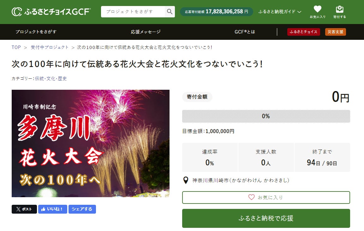Click ふるさと納税で応援 green button
Screen dimensions: 364x231
tap(266, 218)
